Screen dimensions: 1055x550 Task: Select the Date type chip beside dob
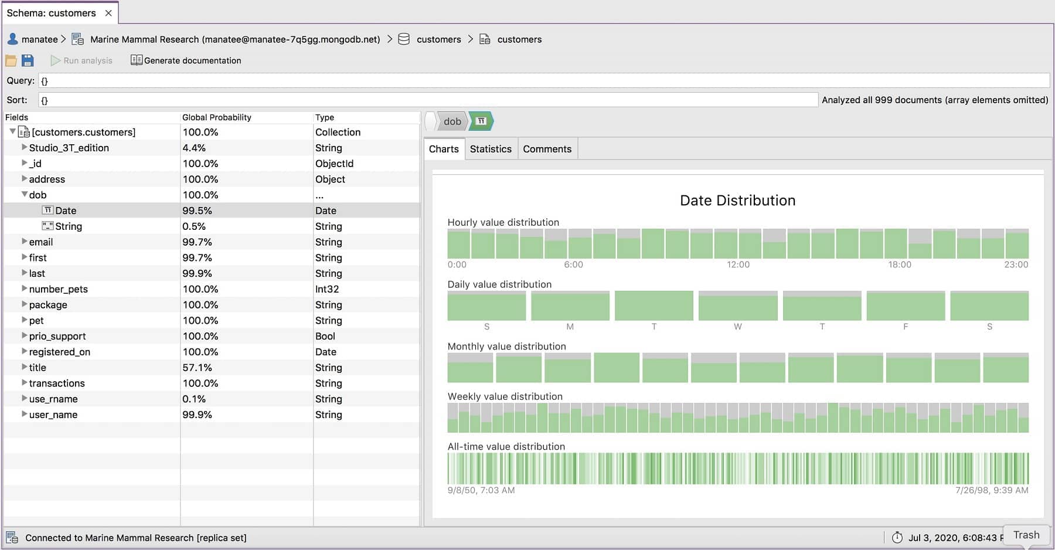481,121
